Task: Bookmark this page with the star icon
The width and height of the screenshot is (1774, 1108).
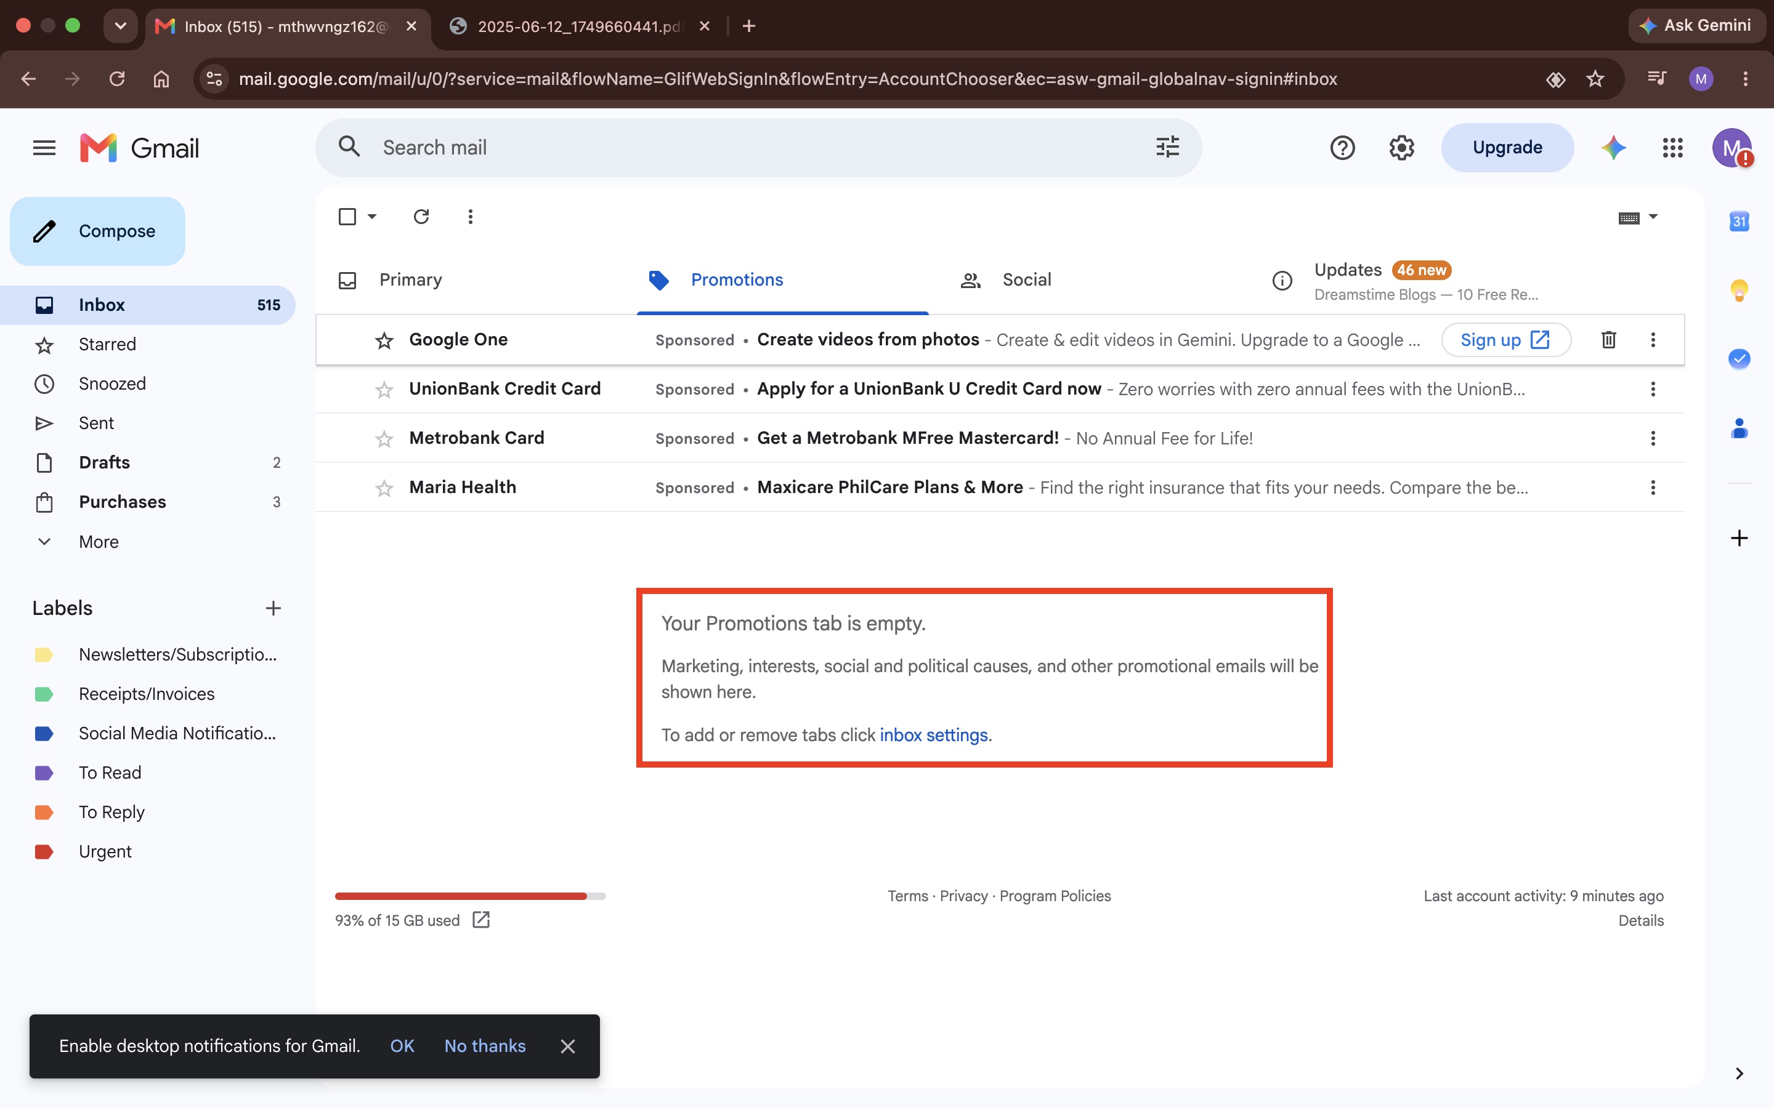Action: coord(1595,78)
